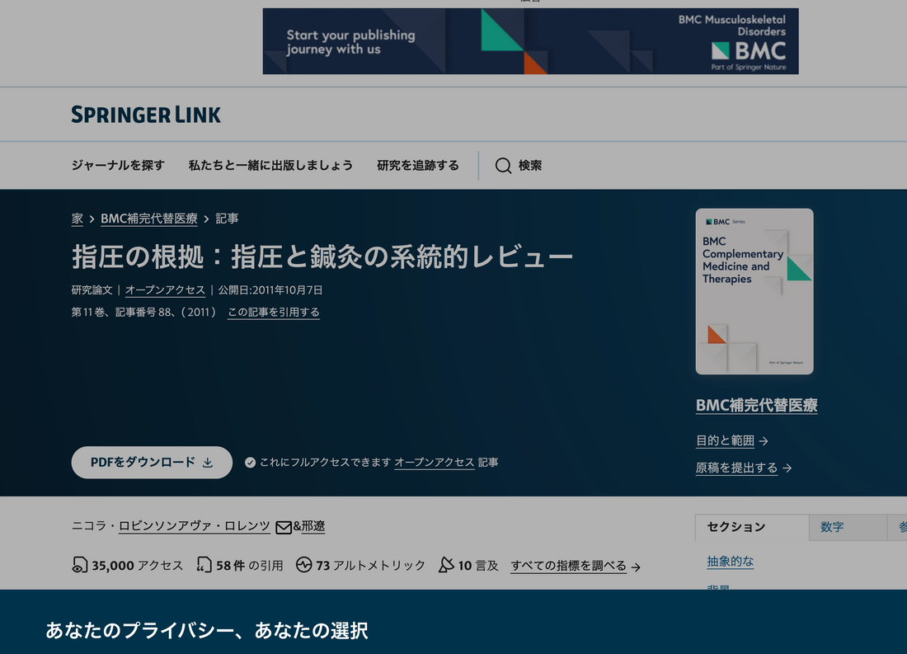
Task: Open 私たちと一緒に出版しましょう menu
Action: click(270, 166)
